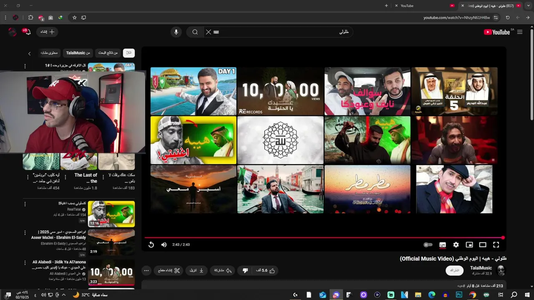
Task: Open the player settings gear
Action: click(x=456, y=245)
